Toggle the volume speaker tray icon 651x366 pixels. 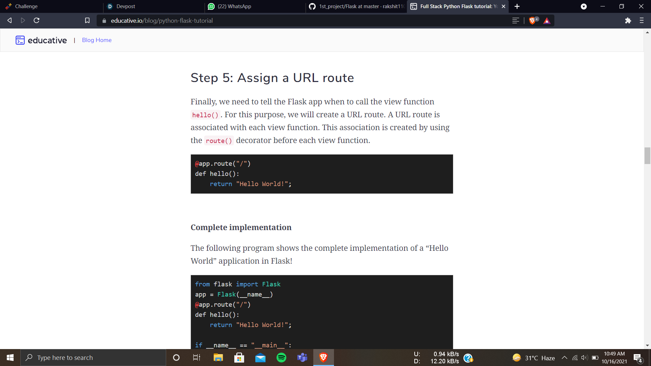point(584,358)
